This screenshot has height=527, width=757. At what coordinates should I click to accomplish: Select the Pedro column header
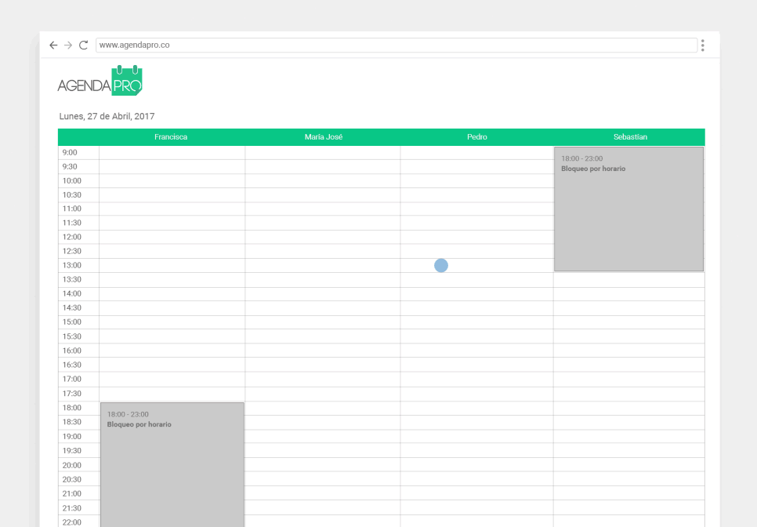[477, 137]
